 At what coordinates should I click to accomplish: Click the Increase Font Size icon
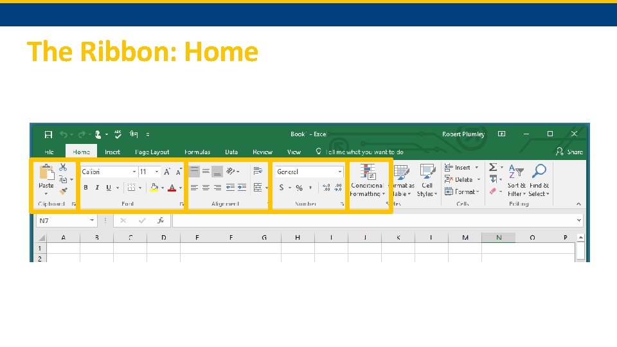pyautogui.click(x=167, y=172)
